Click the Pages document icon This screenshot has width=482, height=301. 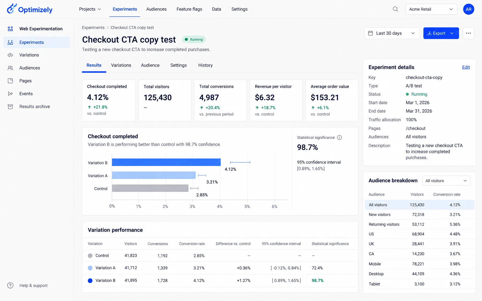10,81
